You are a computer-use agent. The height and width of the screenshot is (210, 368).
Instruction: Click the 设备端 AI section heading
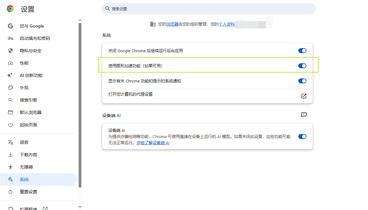pos(111,115)
